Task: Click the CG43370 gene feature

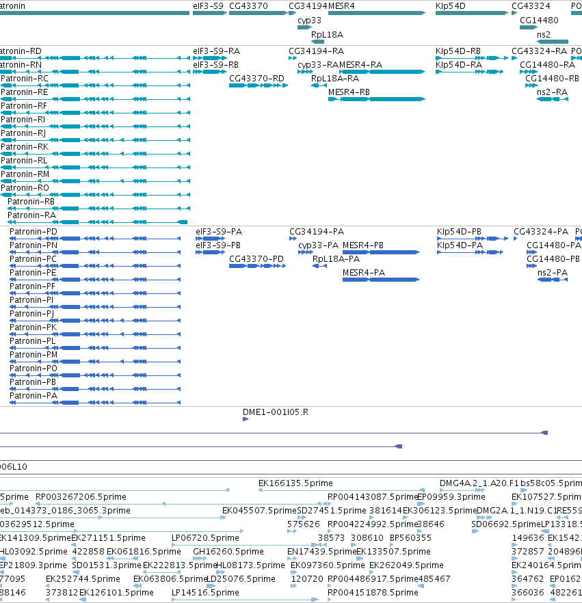Action: click(258, 13)
